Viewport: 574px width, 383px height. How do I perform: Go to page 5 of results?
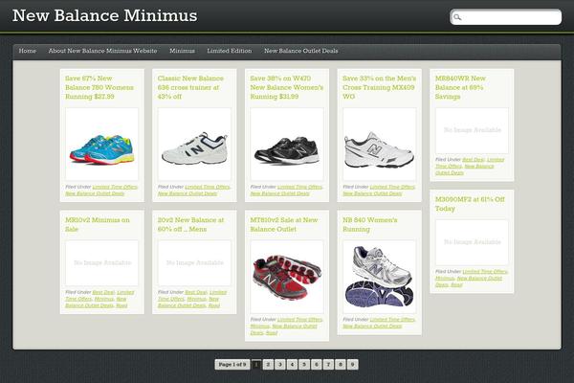click(x=304, y=364)
